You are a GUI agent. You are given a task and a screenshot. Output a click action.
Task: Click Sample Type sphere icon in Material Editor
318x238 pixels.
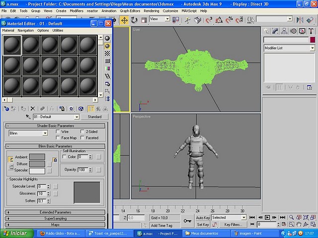coord(107,38)
